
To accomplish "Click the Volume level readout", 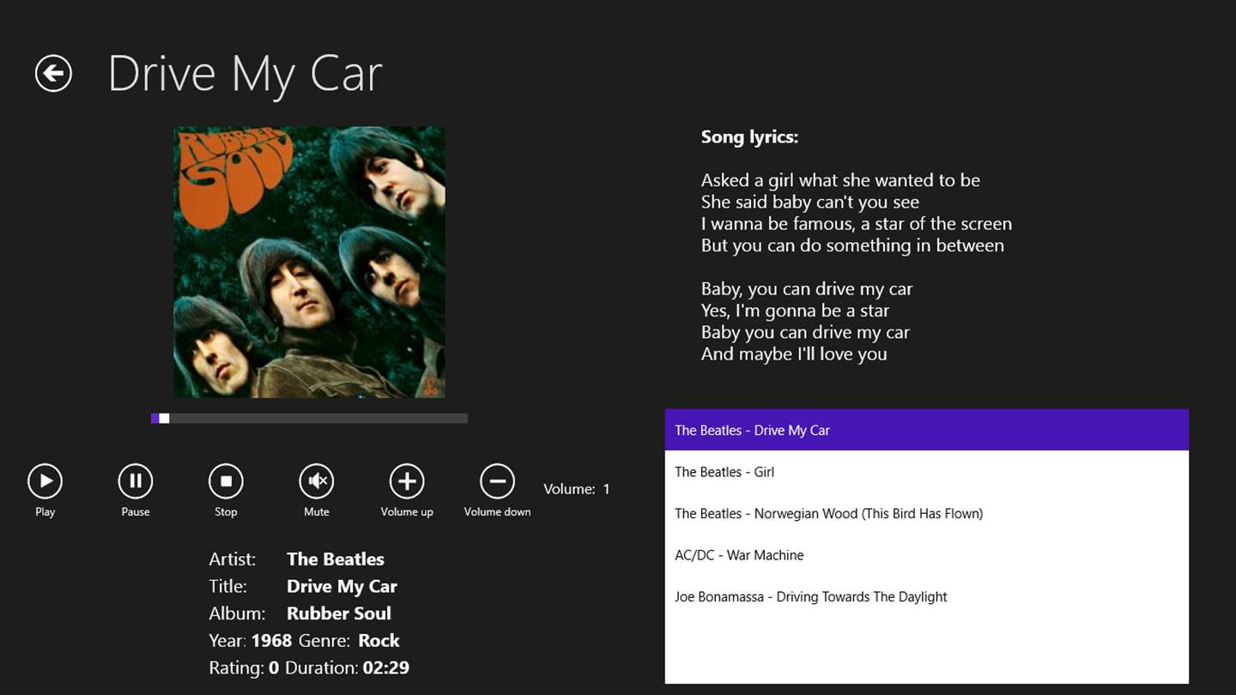I will tap(576, 489).
